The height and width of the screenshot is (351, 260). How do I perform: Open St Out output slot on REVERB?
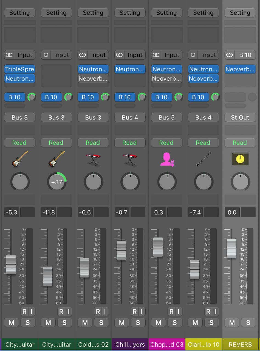click(240, 117)
